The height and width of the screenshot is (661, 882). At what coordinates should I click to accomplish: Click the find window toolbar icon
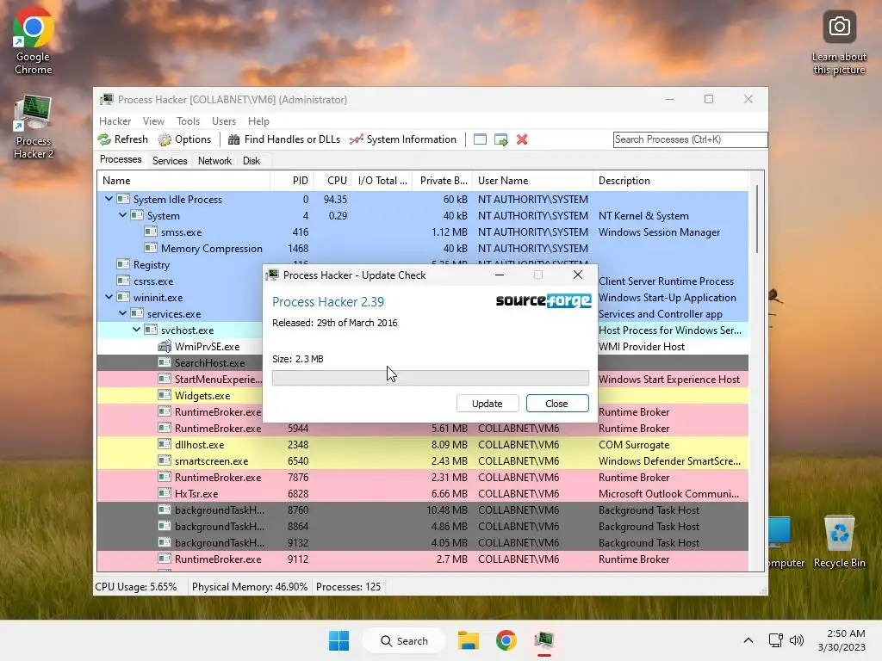[480, 139]
